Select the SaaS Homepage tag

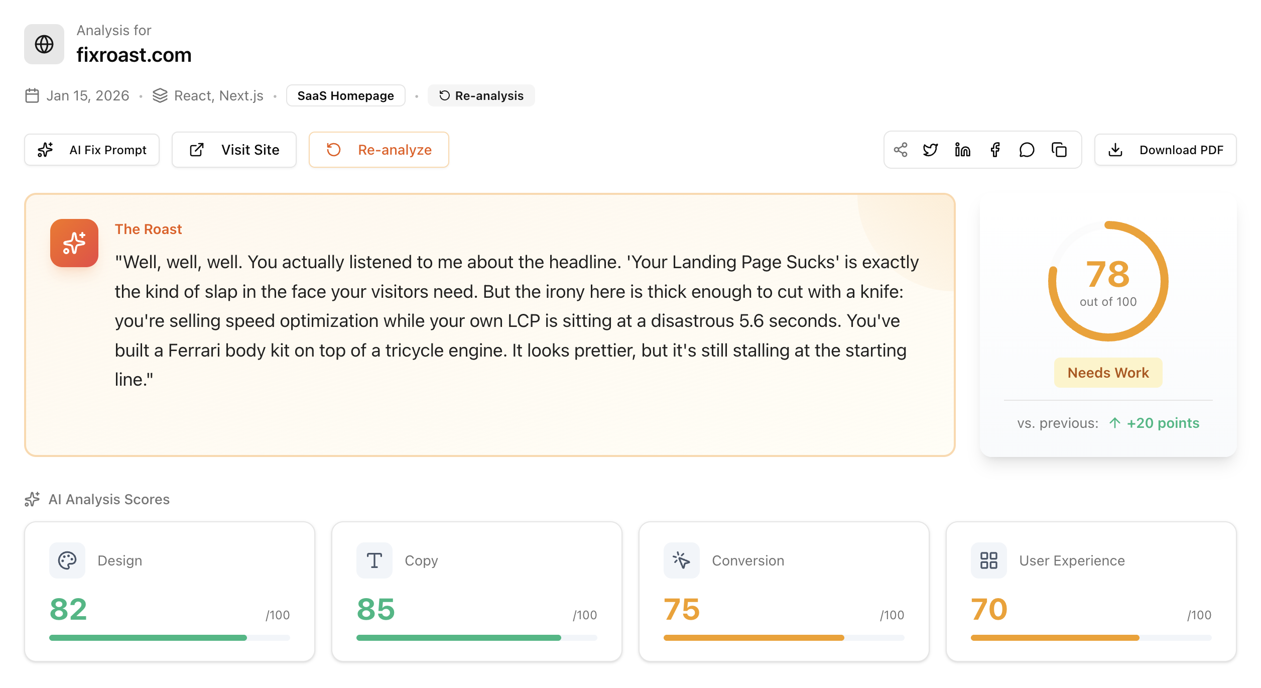pos(345,95)
